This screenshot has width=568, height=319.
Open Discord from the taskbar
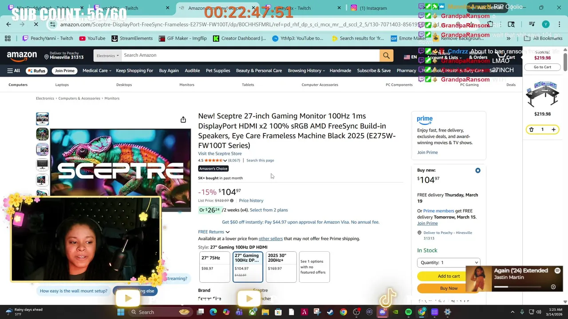(383, 312)
